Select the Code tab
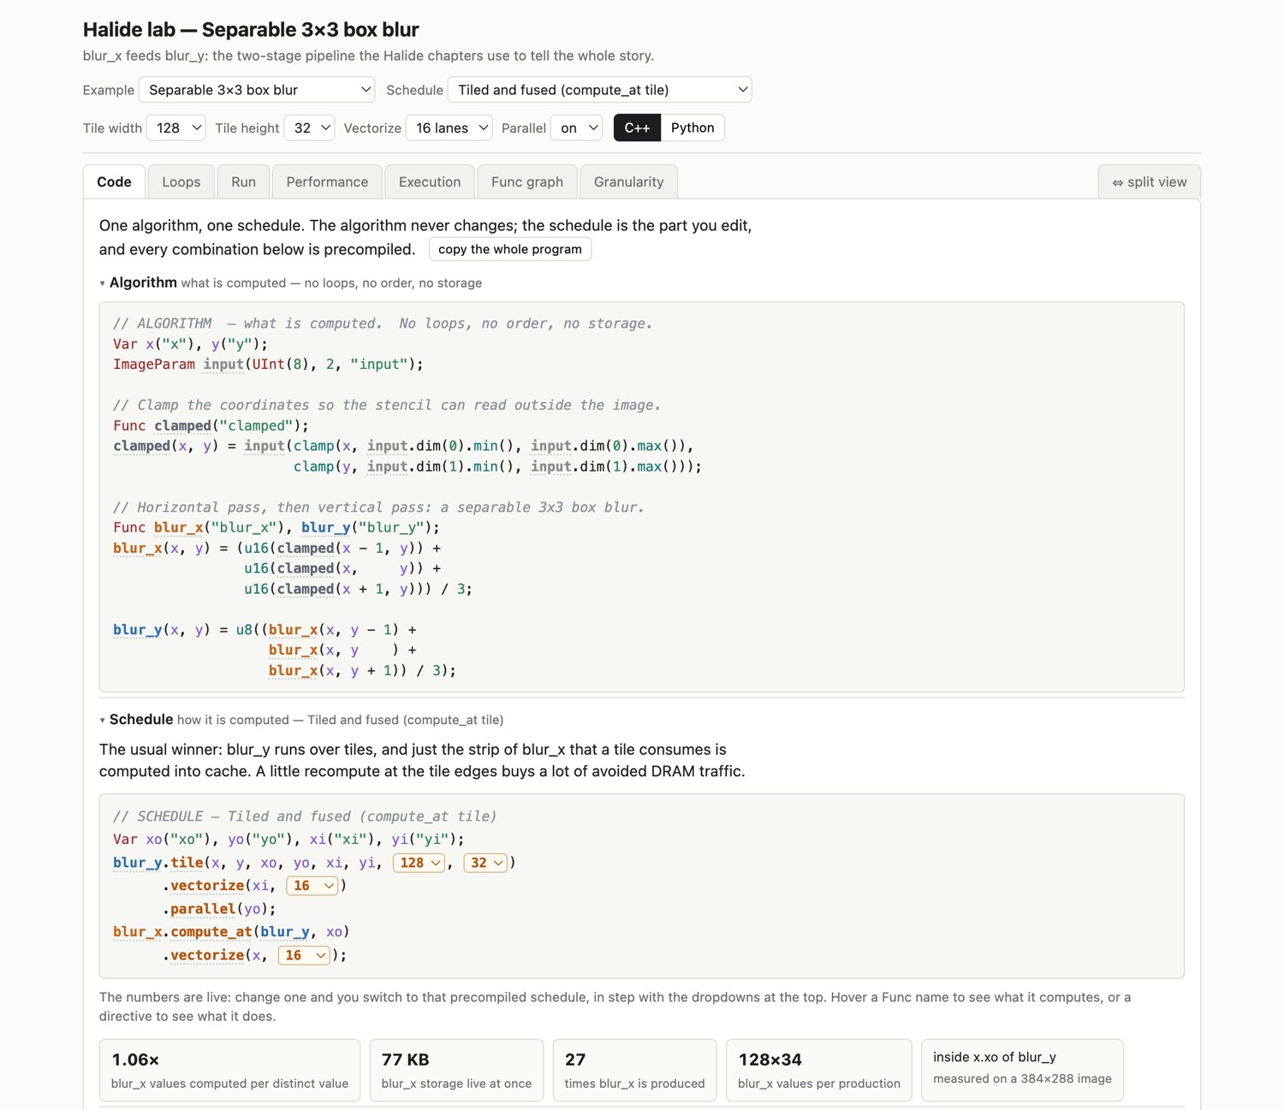The image size is (1284, 1110). (114, 182)
